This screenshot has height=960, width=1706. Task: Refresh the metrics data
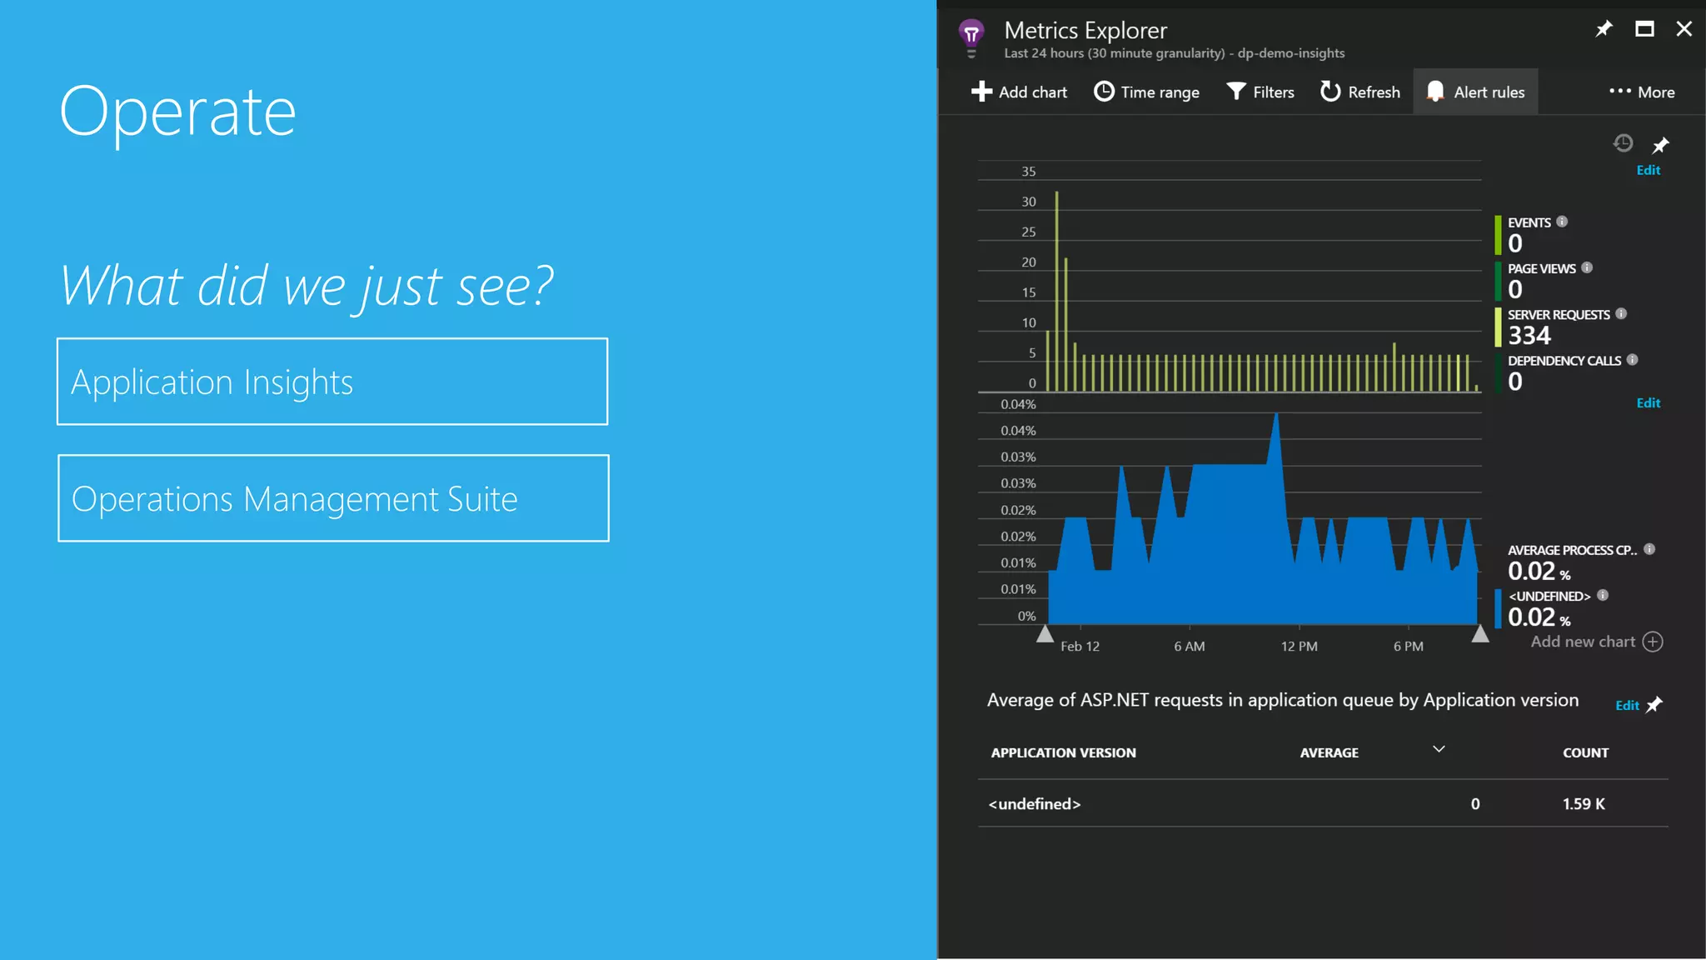pyautogui.click(x=1360, y=92)
